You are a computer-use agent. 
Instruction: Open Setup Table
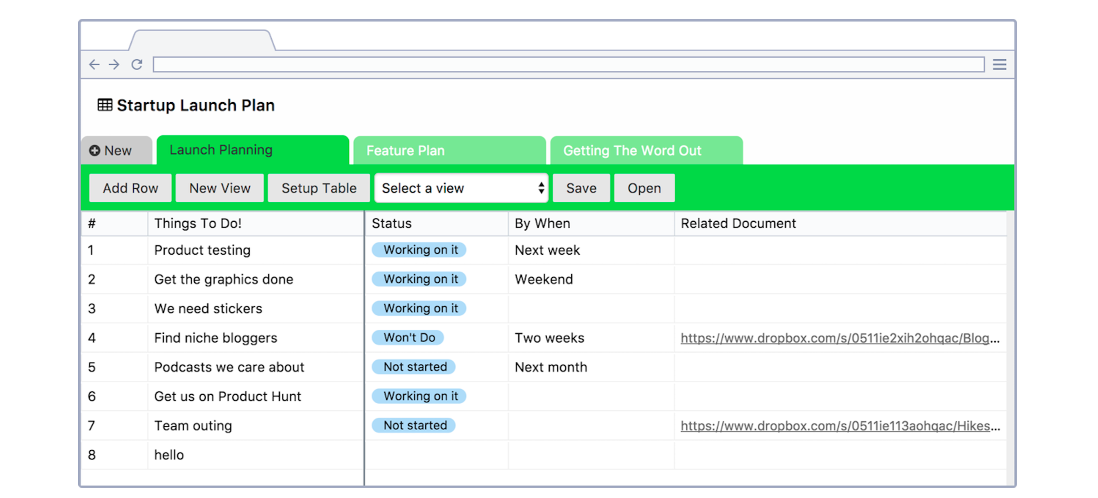click(319, 188)
